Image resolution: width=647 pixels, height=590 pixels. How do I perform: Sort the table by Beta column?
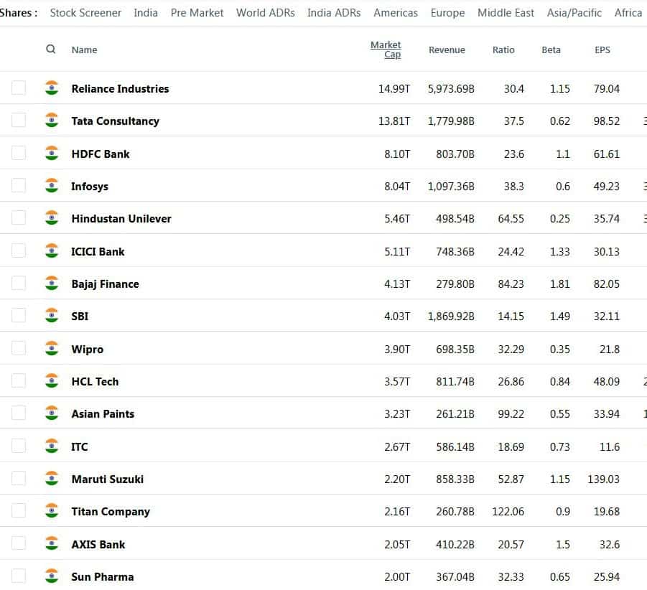coord(551,50)
